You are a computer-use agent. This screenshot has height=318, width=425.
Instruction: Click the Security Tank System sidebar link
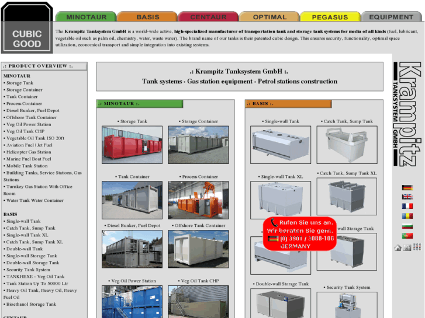click(x=28, y=270)
